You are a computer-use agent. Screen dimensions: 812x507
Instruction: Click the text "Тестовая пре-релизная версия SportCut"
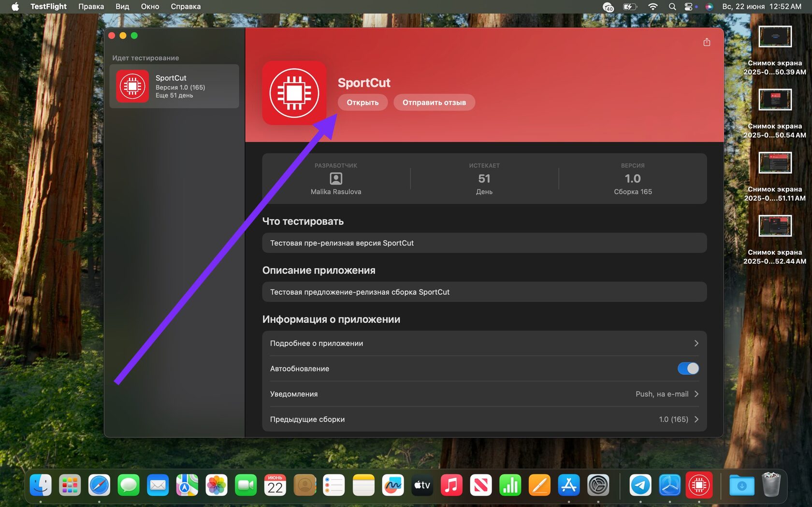[342, 243]
